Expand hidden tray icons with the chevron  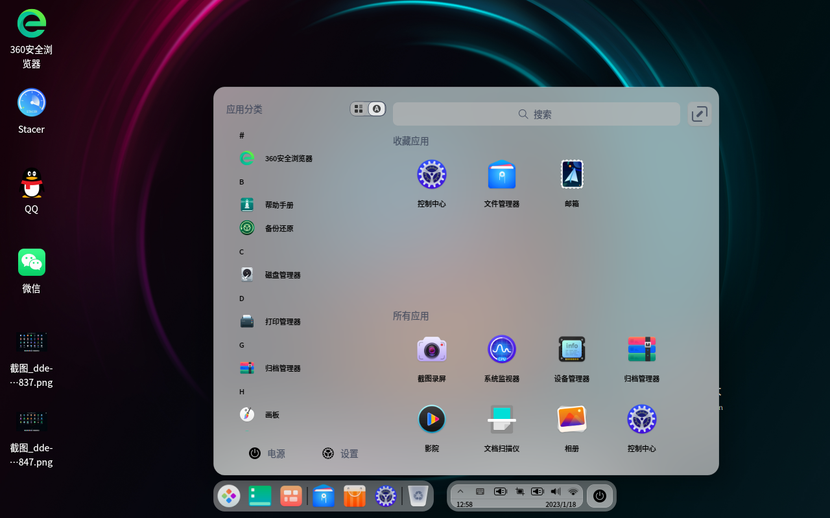(x=460, y=491)
